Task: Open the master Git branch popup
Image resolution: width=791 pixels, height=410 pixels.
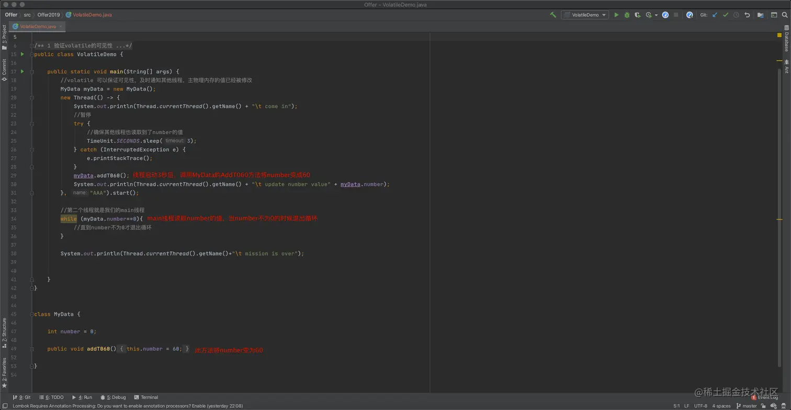Action: click(747, 406)
